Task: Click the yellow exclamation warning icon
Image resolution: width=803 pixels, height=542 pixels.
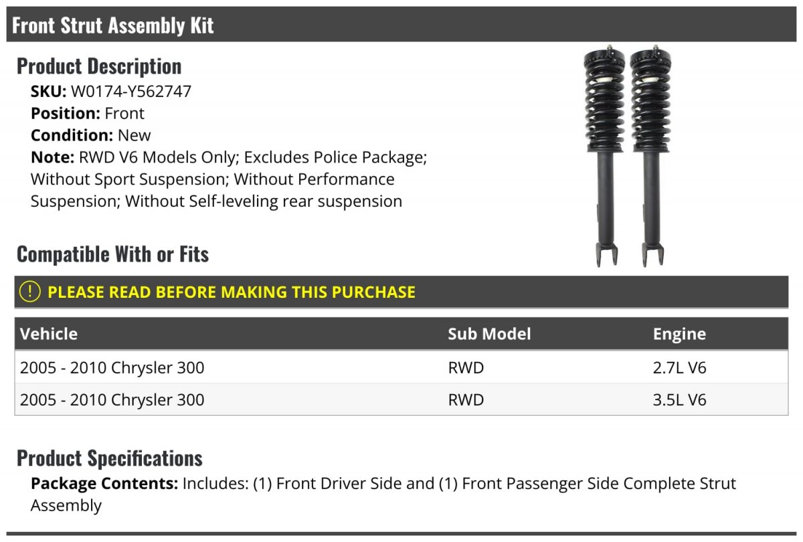Action: click(29, 292)
